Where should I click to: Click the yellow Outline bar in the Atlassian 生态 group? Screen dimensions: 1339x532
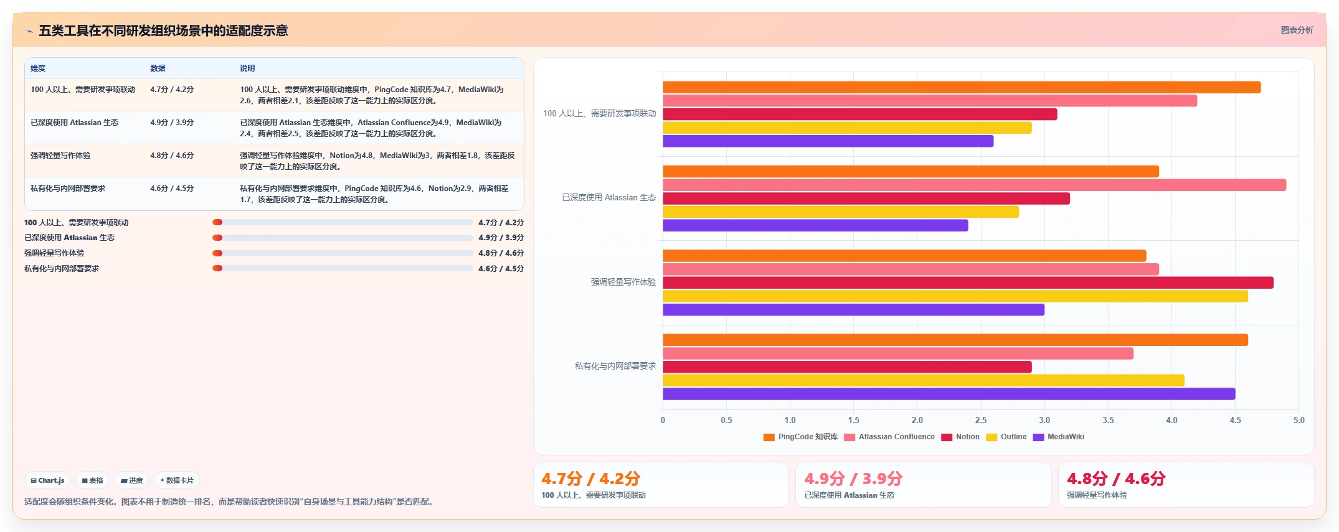coord(841,212)
